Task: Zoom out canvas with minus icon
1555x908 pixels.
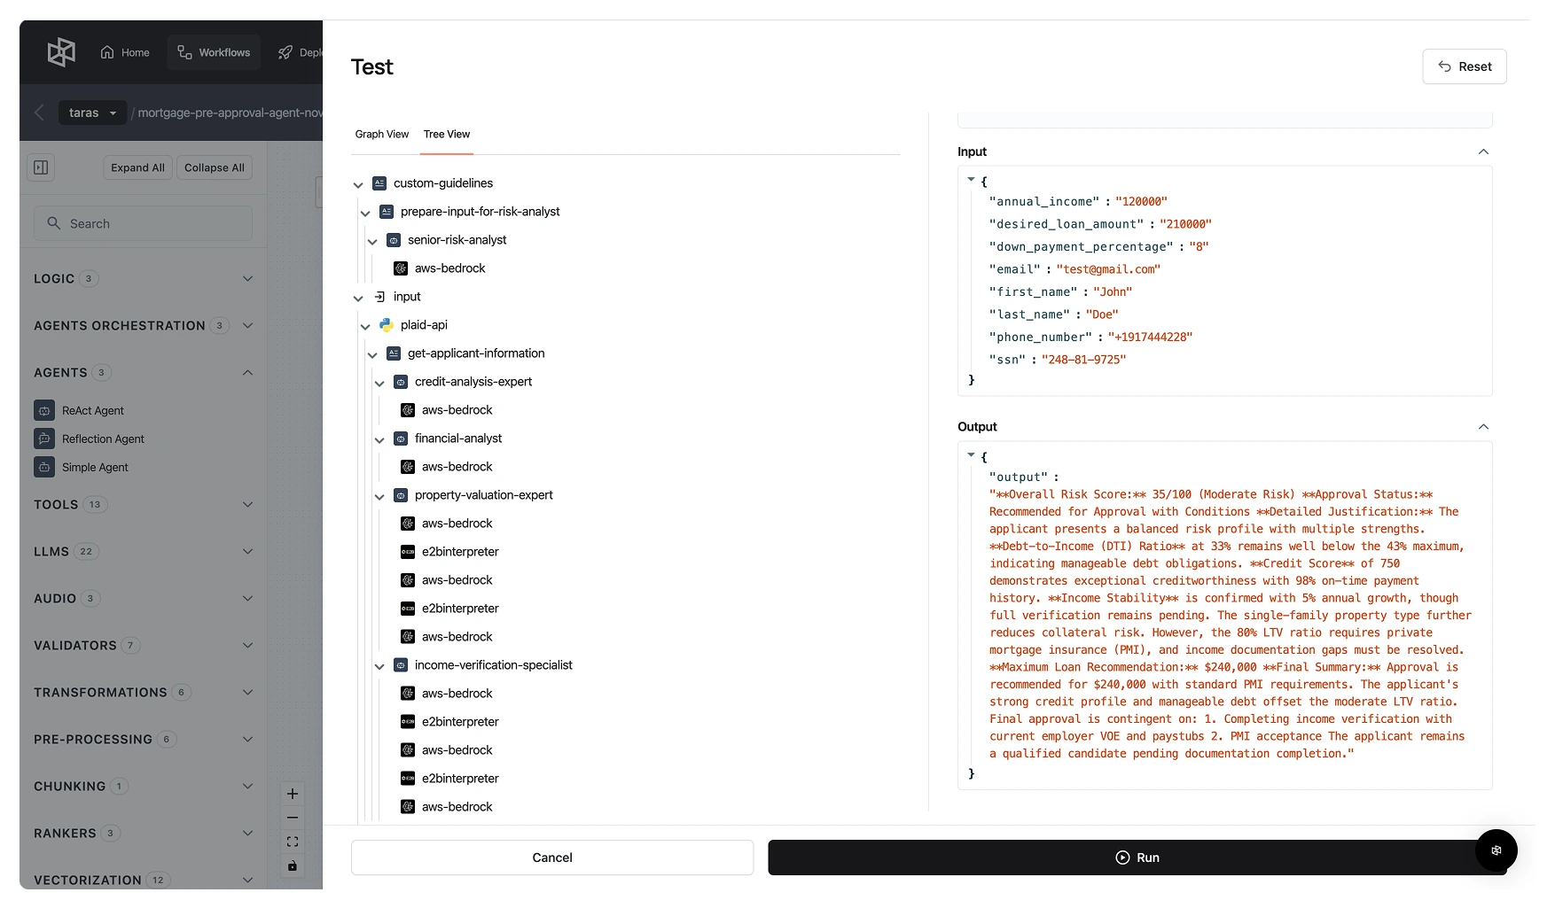Action: tap(293, 818)
